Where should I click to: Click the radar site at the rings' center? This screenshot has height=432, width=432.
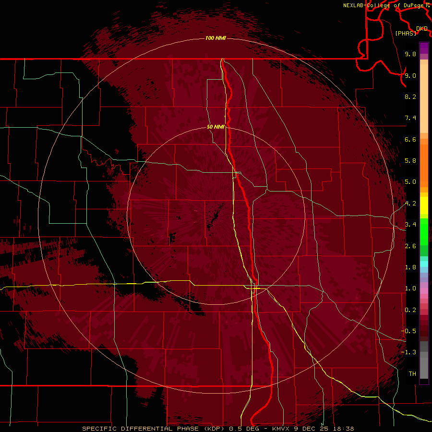click(x=216, y=216)
